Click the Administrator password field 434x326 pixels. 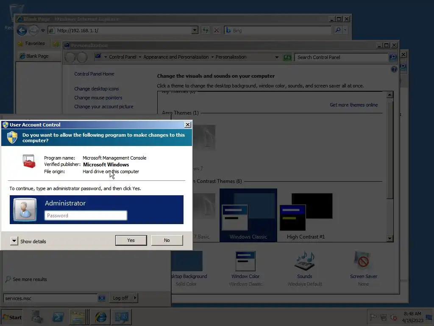[86, 215]
